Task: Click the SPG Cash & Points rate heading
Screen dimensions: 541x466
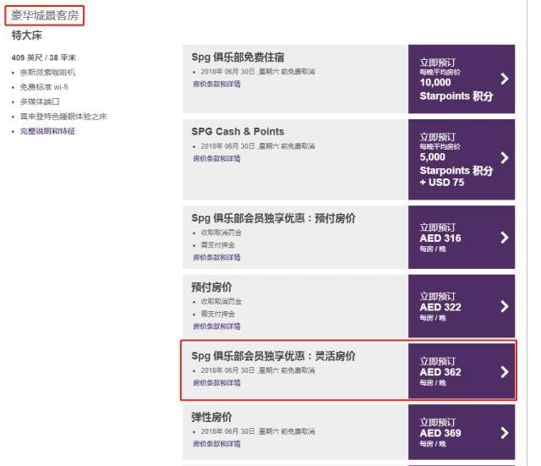Action: tap(238, 132)
